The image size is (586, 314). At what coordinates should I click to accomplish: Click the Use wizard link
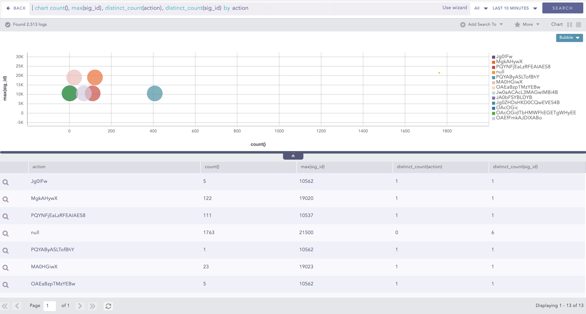454,8
